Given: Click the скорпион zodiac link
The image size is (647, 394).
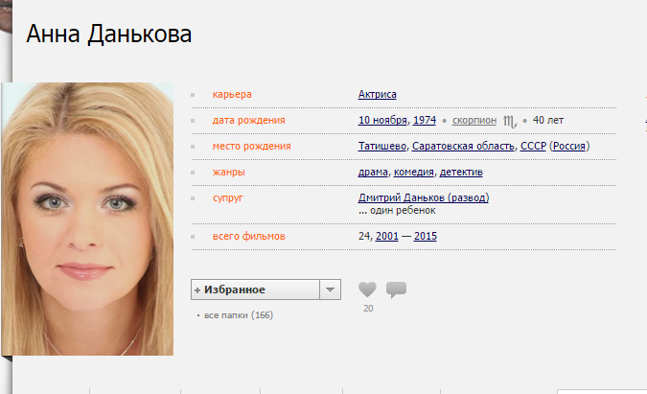Looking at the screenshot, I should tap(474, 120).
